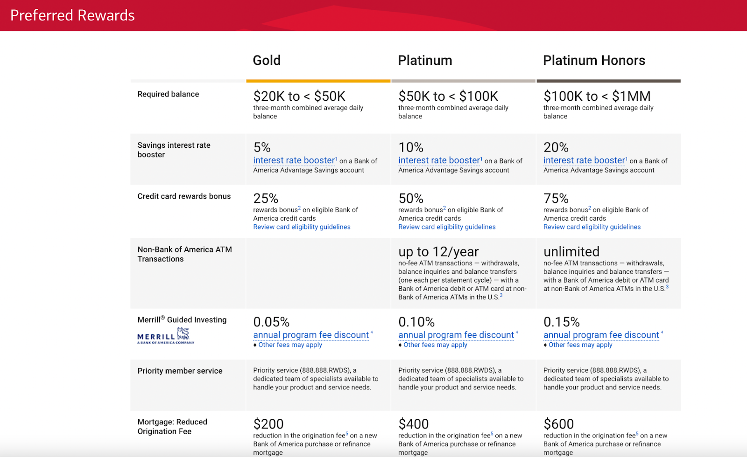Select the Platinum Honors column header
Image resolution: width=747 pixels, height=457 pixels.
tap(594, 60)
